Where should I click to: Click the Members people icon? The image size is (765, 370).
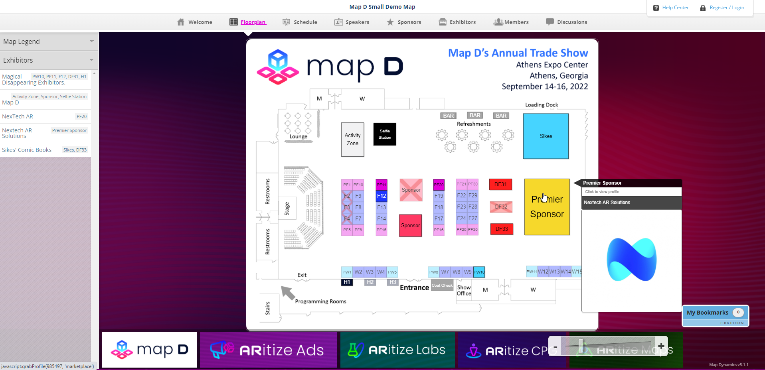pos(498,22)
